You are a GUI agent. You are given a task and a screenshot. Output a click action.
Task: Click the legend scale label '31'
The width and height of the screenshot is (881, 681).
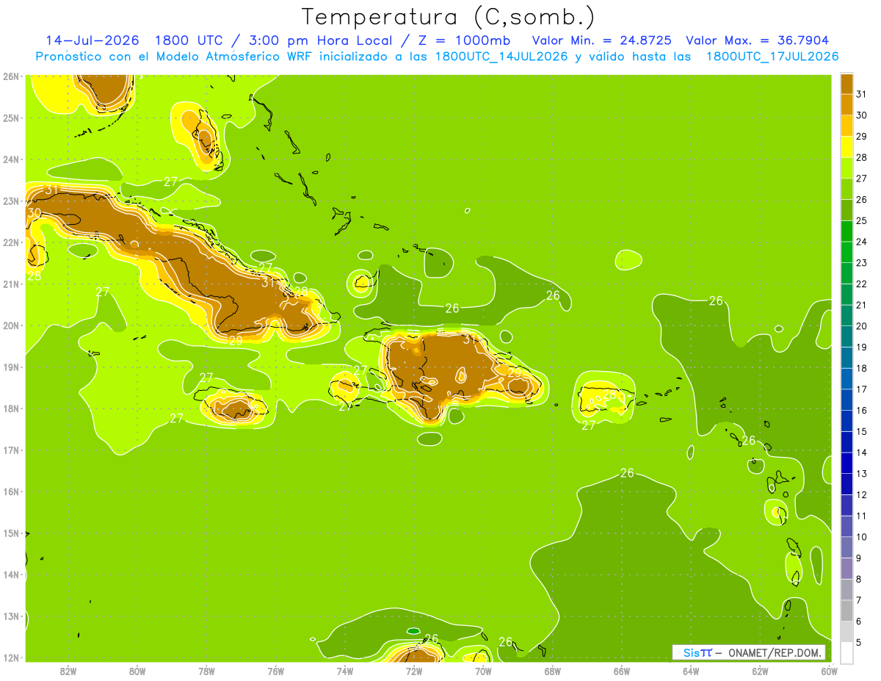[x=862, y=94]
